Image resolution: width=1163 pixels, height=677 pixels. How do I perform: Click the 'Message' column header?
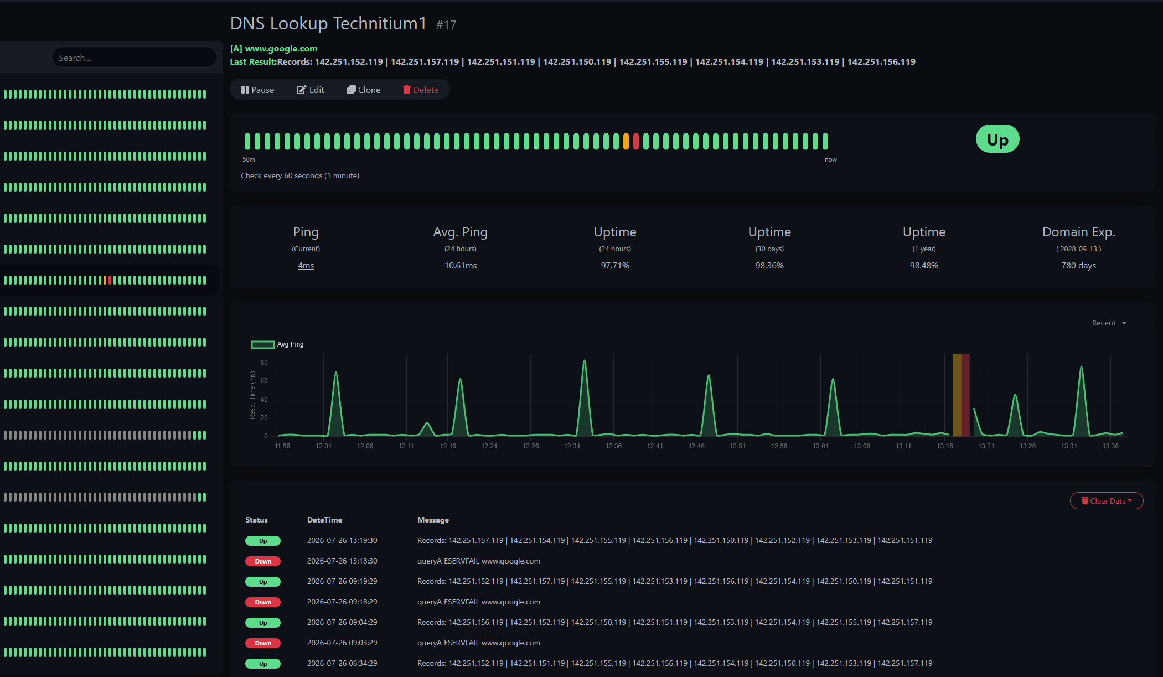click(433, 520)
